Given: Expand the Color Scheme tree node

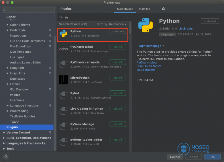Looking at the screenshot, I should 8,25.
